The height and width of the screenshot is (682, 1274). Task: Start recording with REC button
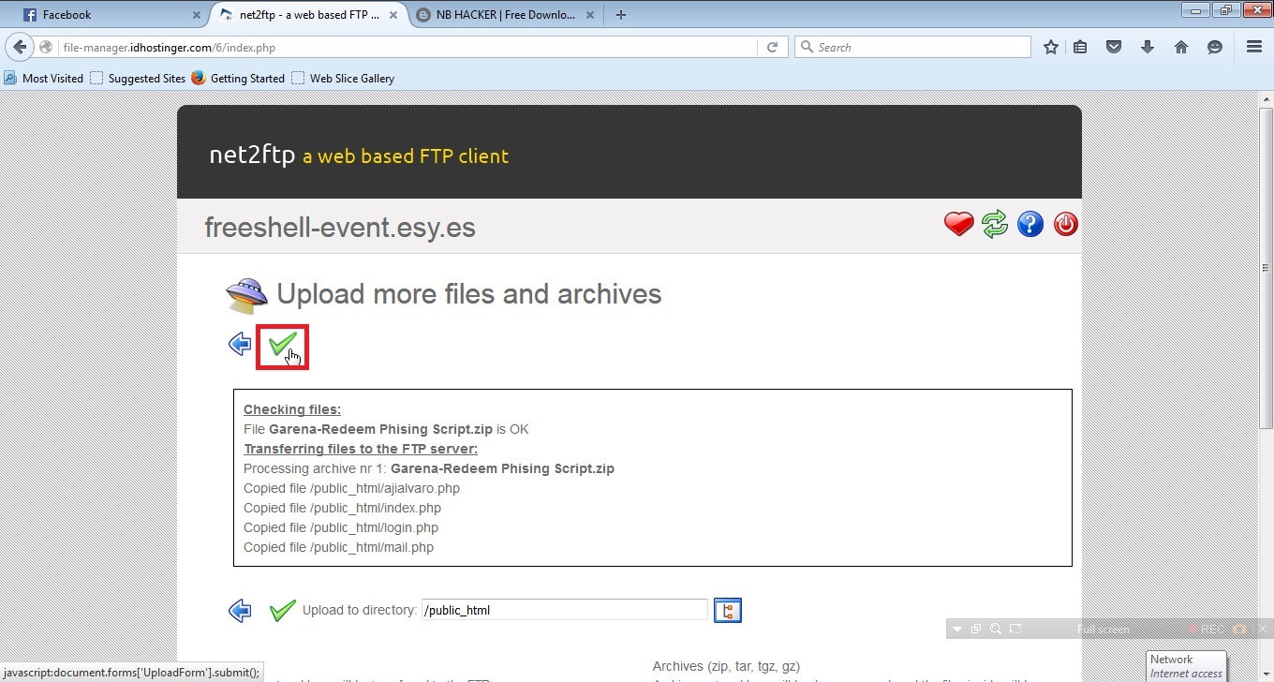pos(1207,630)
